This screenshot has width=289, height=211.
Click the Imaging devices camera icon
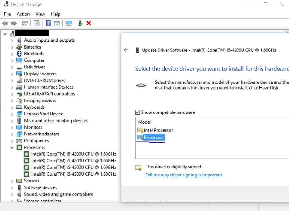coord(19,101)
